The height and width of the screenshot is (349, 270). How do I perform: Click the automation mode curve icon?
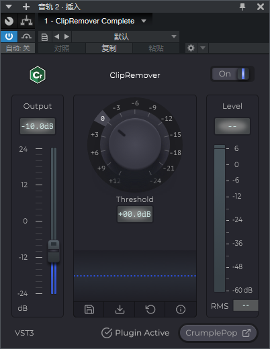pyautogui.click(x=26, y=36)
